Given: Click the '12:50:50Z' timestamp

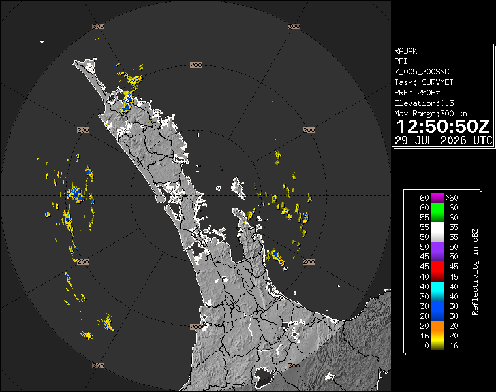Looking at the screenshot, I should tap(443, 126).
